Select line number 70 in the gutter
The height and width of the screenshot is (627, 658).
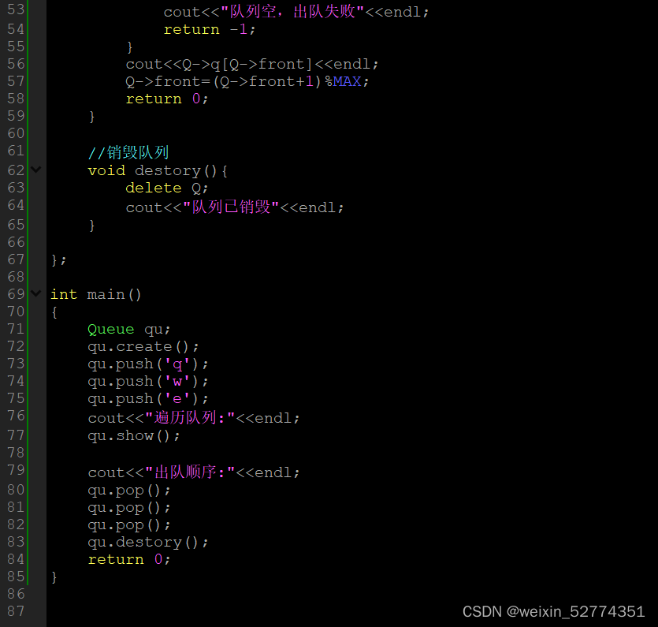(x=16, y=311)
